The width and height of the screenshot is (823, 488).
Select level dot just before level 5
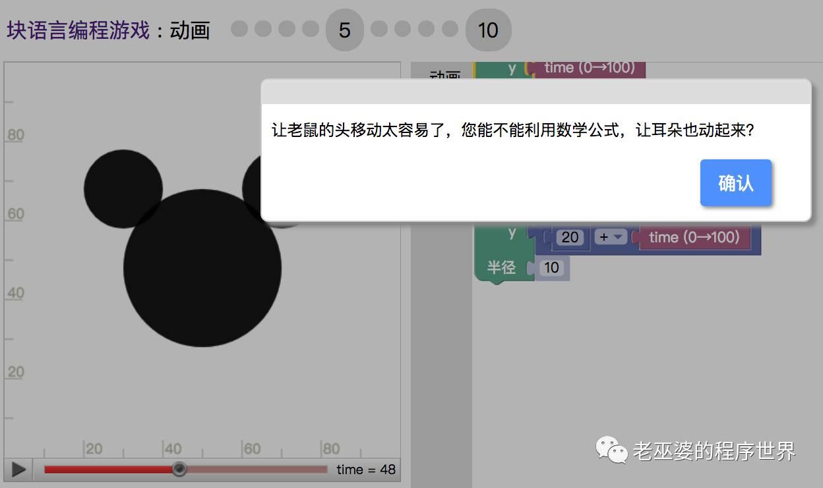(x=311, y=29)
